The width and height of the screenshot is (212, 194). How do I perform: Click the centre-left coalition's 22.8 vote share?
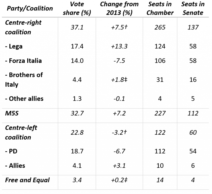(77, 132)
